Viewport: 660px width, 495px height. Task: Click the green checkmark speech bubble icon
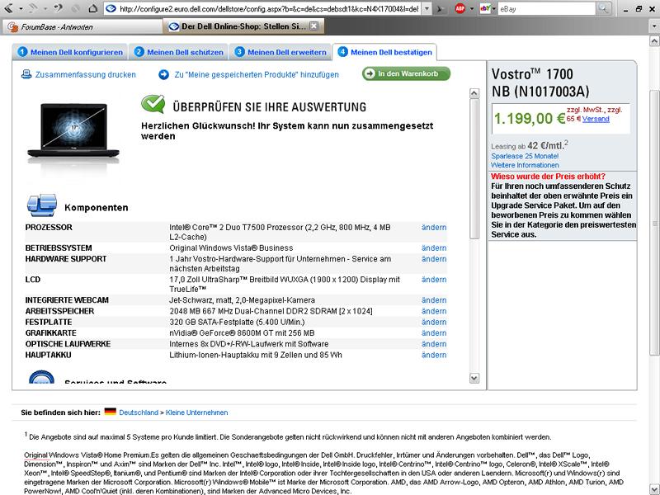153,104
